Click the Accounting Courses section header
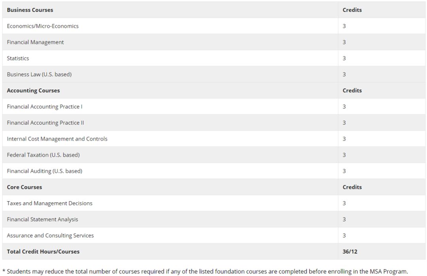This screenshot has height=276, width=427. click(x=33, y=90)
